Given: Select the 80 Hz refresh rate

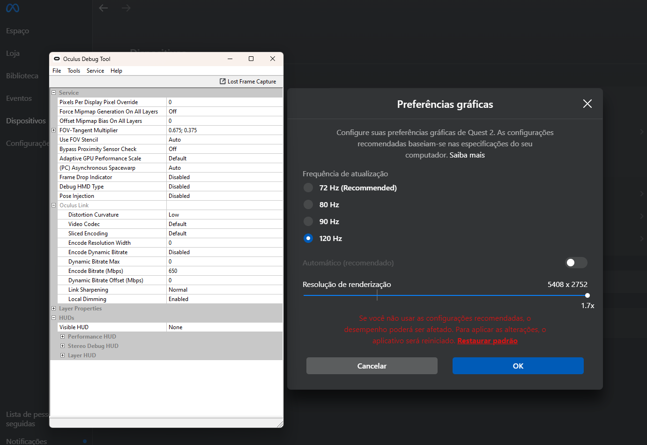Looking at the screenshot, I should tap(308, 204).
